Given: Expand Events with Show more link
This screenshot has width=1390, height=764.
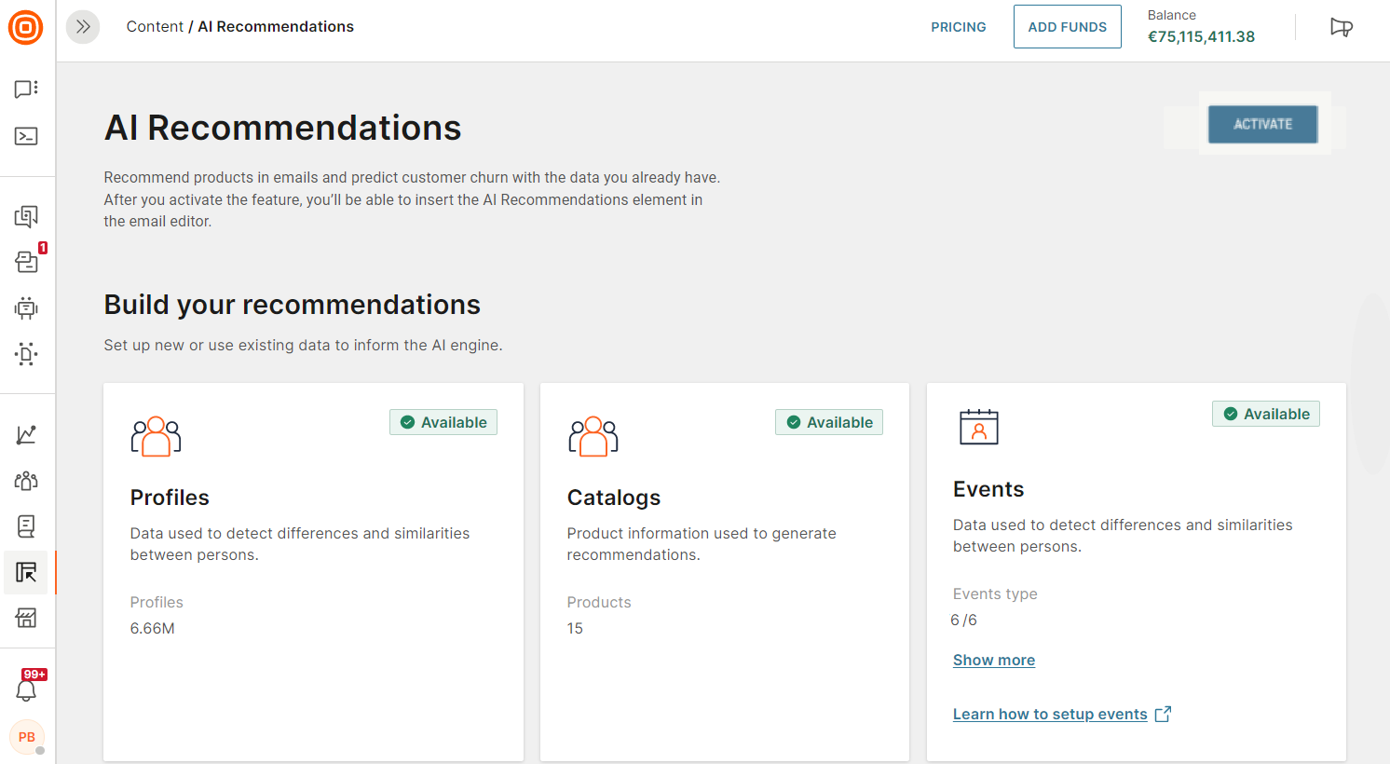Looking at the screenshot, I should click(x=993, y=660).
